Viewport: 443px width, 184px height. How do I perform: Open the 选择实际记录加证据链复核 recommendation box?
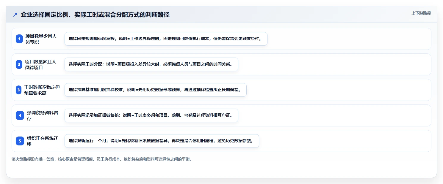151,115
